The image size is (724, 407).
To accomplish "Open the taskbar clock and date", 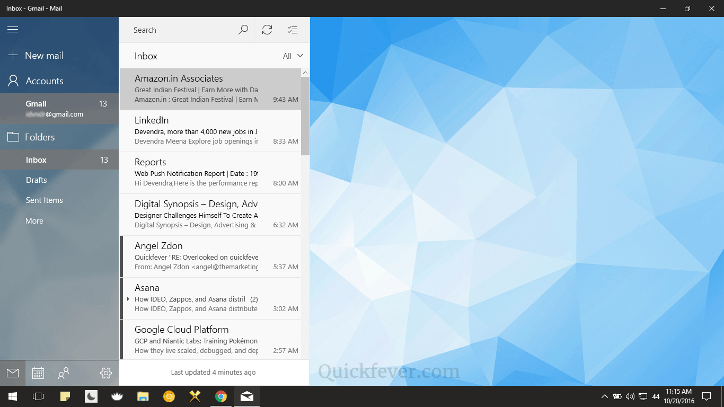I will point(679,396).
